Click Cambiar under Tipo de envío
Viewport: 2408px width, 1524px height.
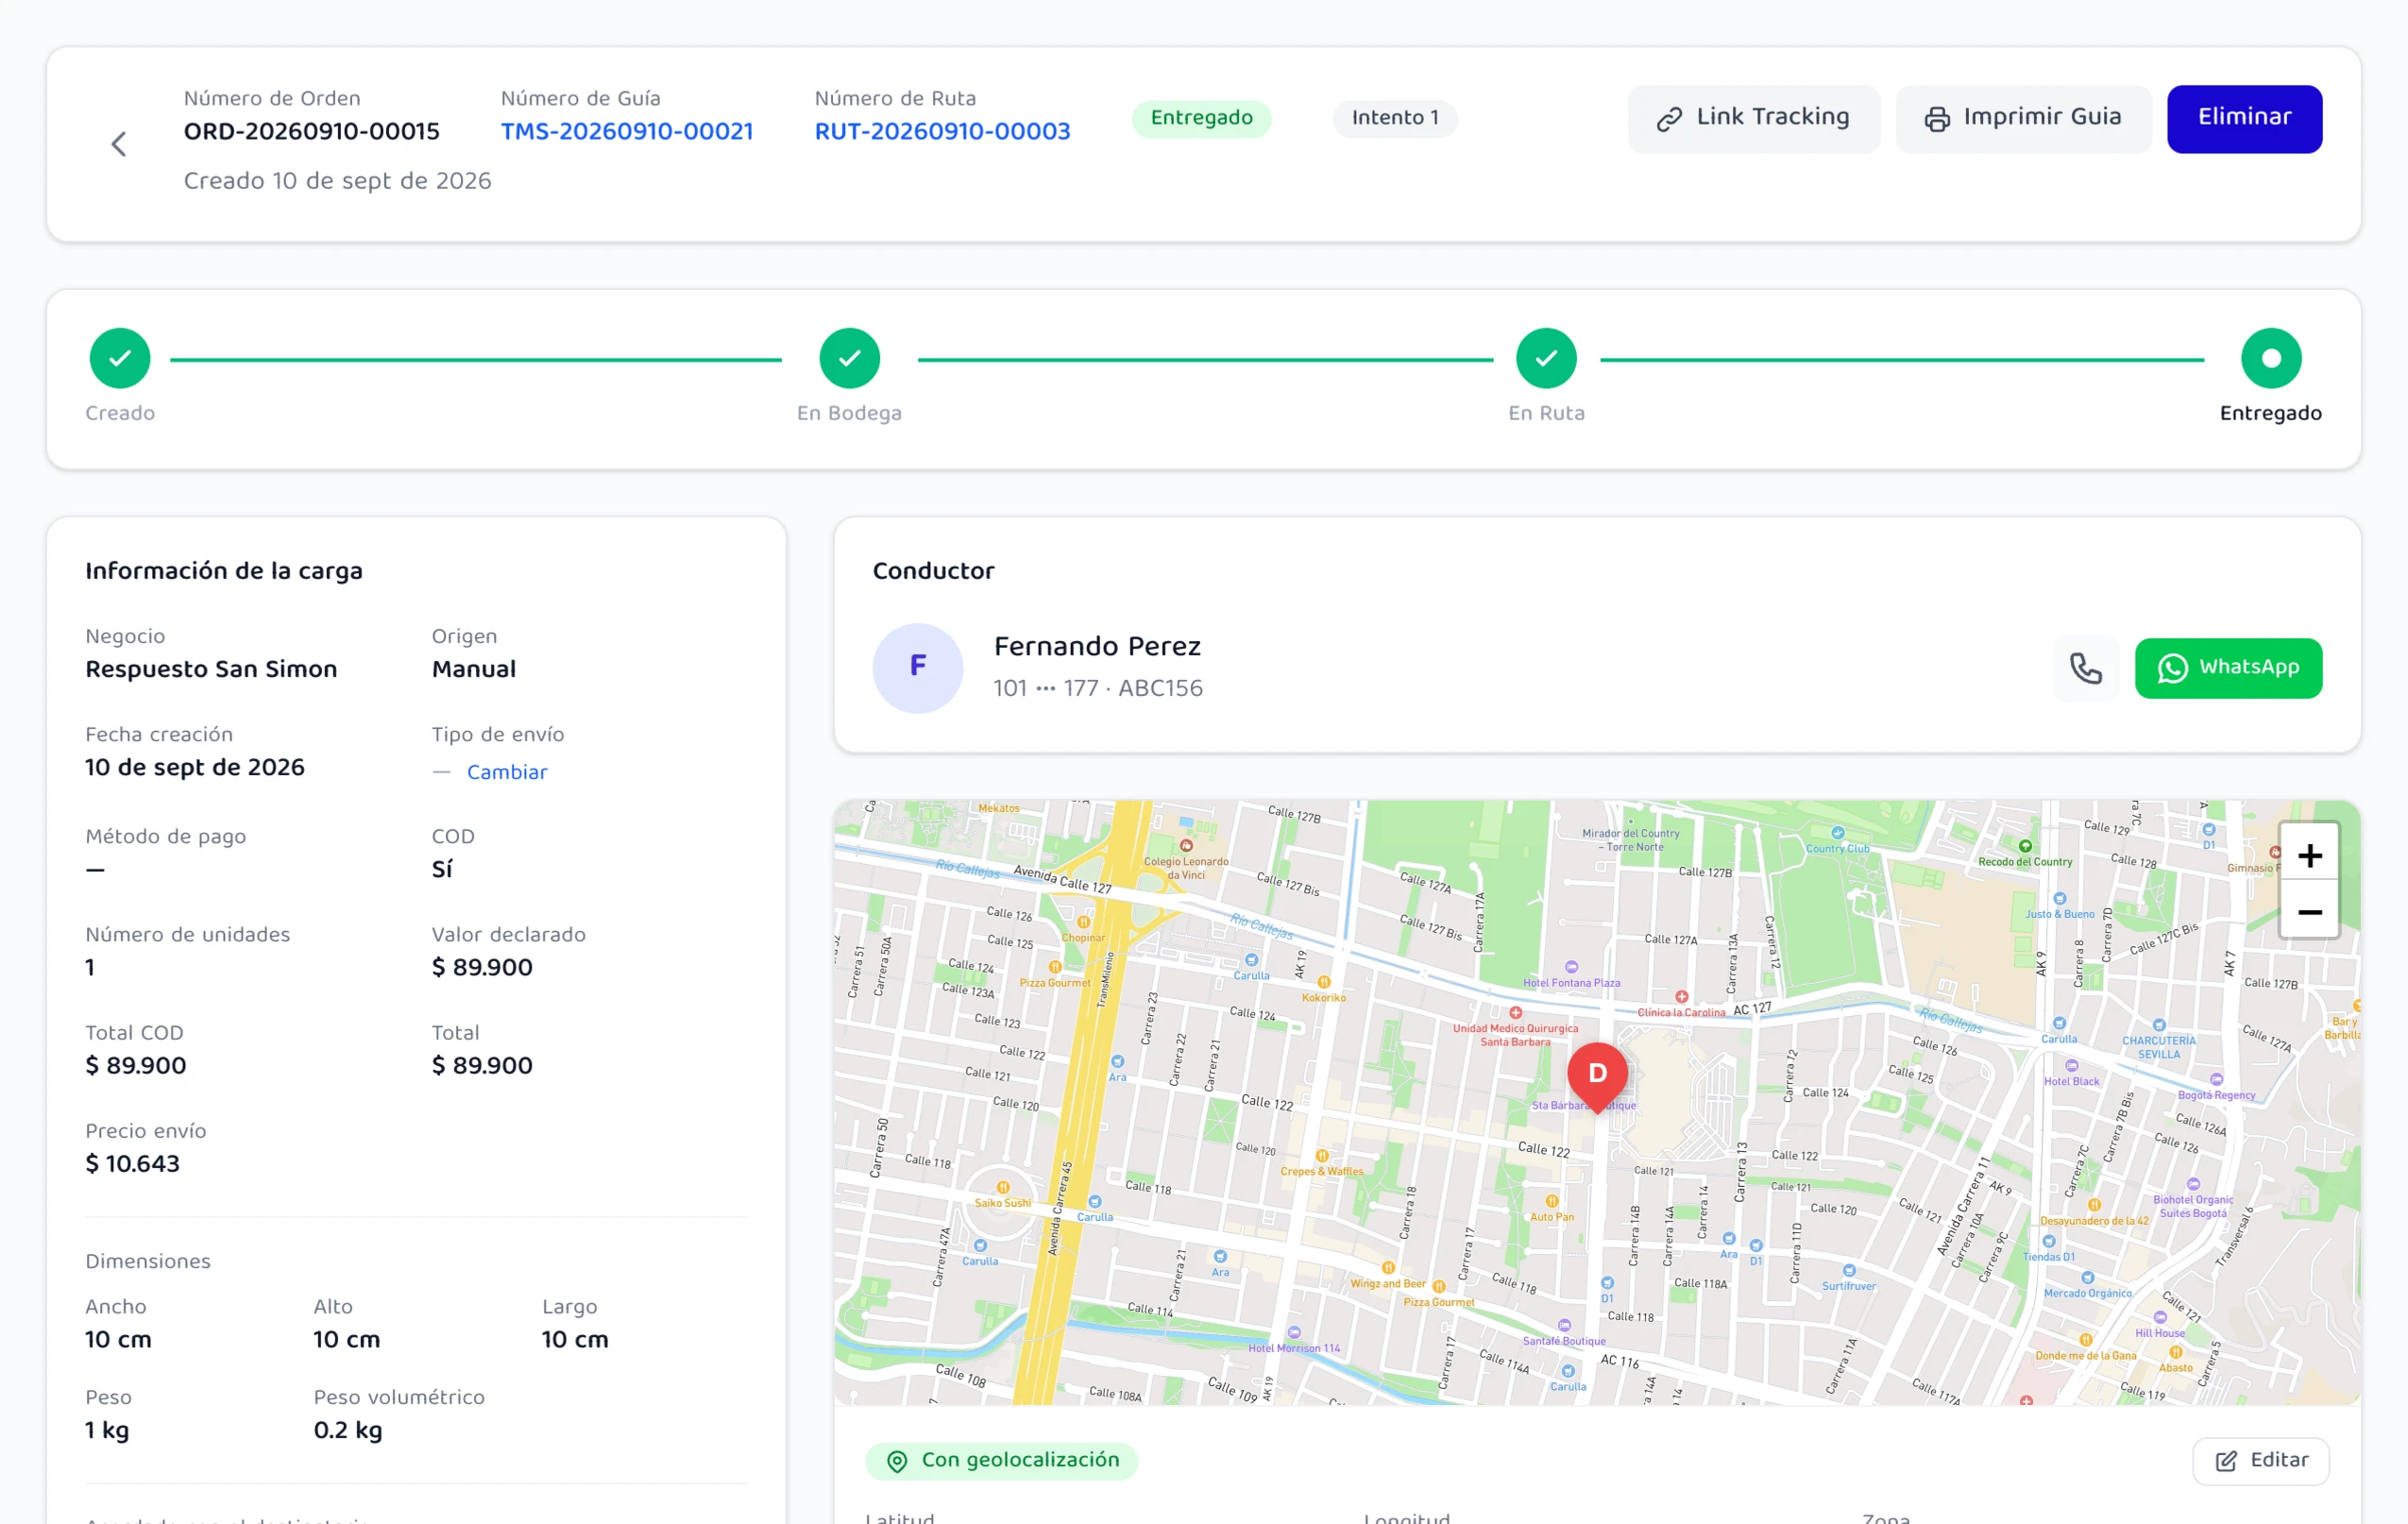(507, 772)
